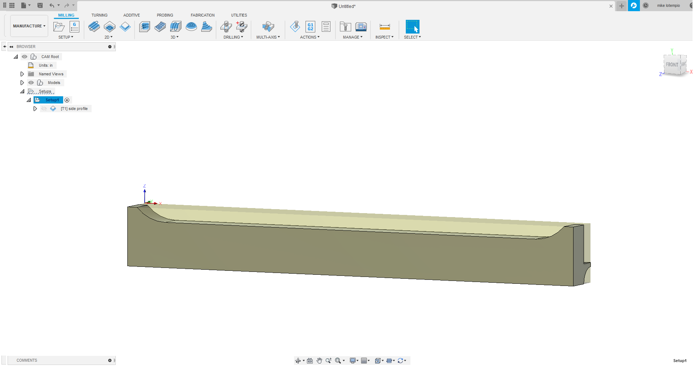Toggle visibility eye of CAM Root
Screen dimensions: 694x366
coord(25,57)
